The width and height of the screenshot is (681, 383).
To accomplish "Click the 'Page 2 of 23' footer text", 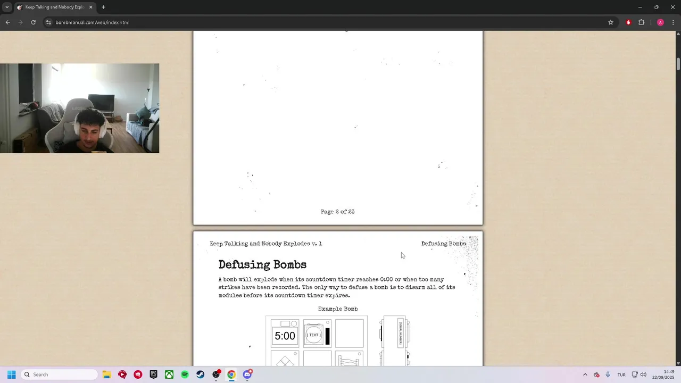I will tap(337, 212).
